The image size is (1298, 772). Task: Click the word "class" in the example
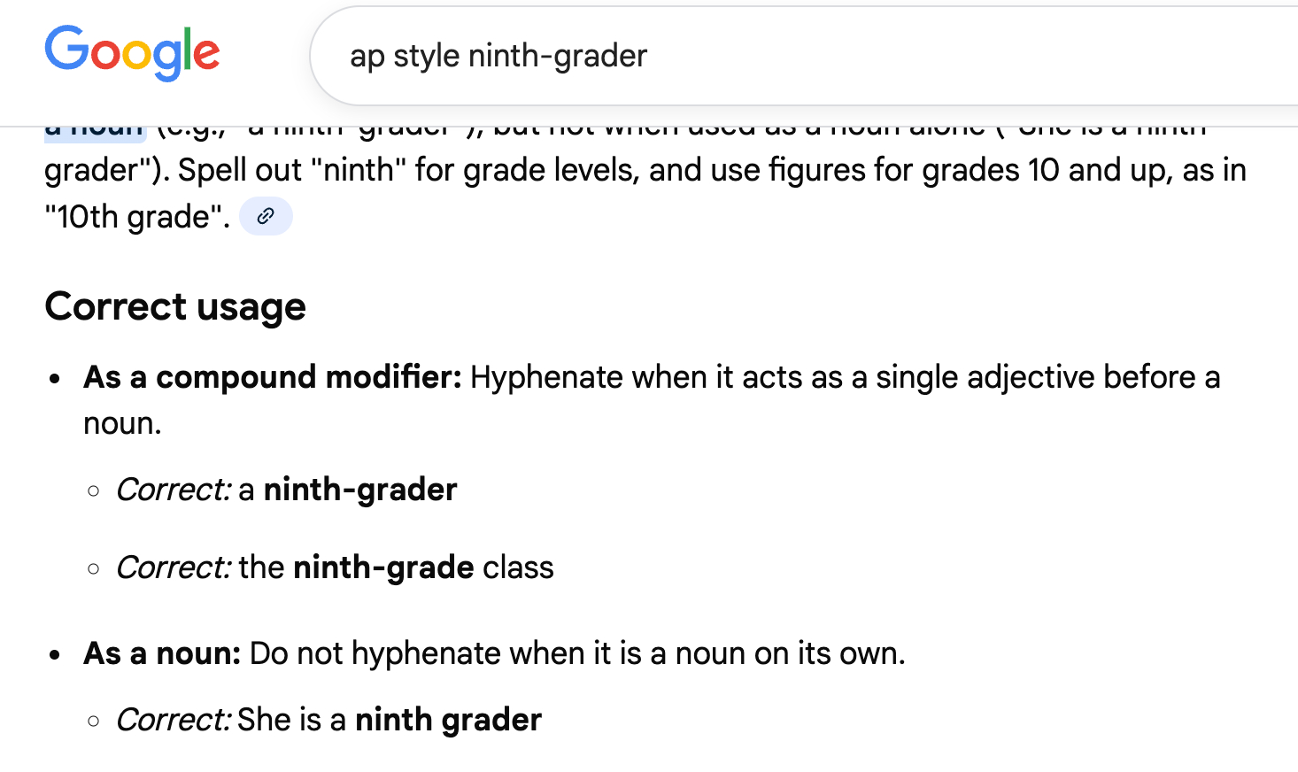click(x=518, y=567)
